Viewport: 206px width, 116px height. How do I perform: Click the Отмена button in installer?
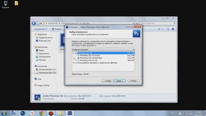coord(133,81)
